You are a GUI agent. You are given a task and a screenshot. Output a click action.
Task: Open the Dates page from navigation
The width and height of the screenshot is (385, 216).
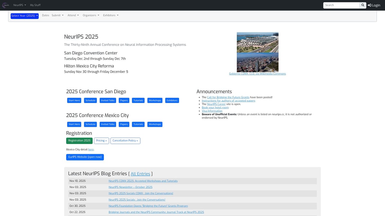45,15
